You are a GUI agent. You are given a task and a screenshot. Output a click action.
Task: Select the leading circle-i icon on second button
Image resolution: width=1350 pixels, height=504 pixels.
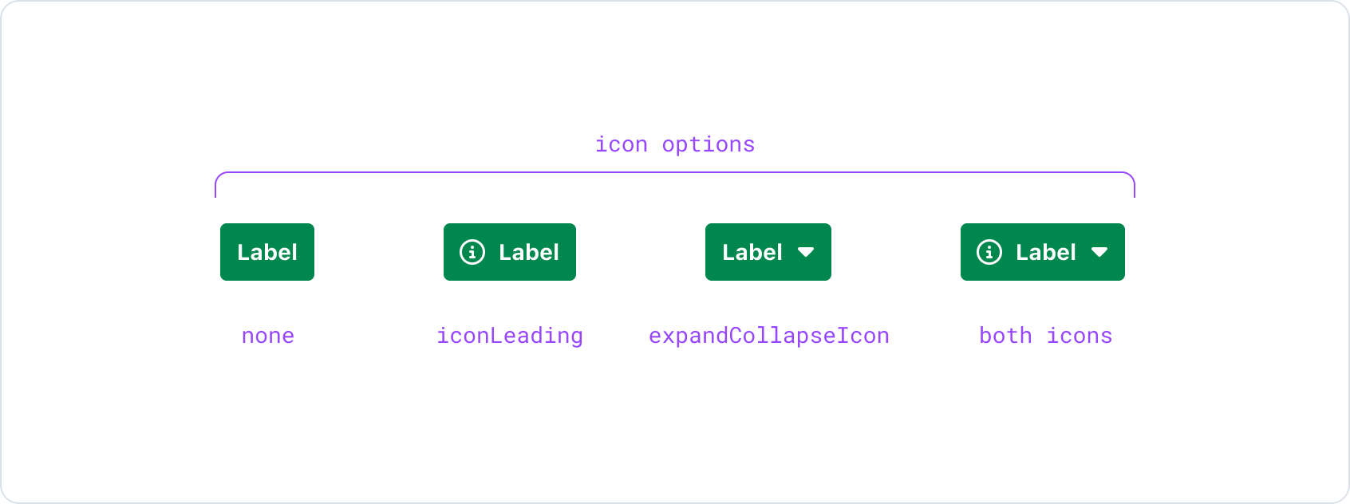472,252
